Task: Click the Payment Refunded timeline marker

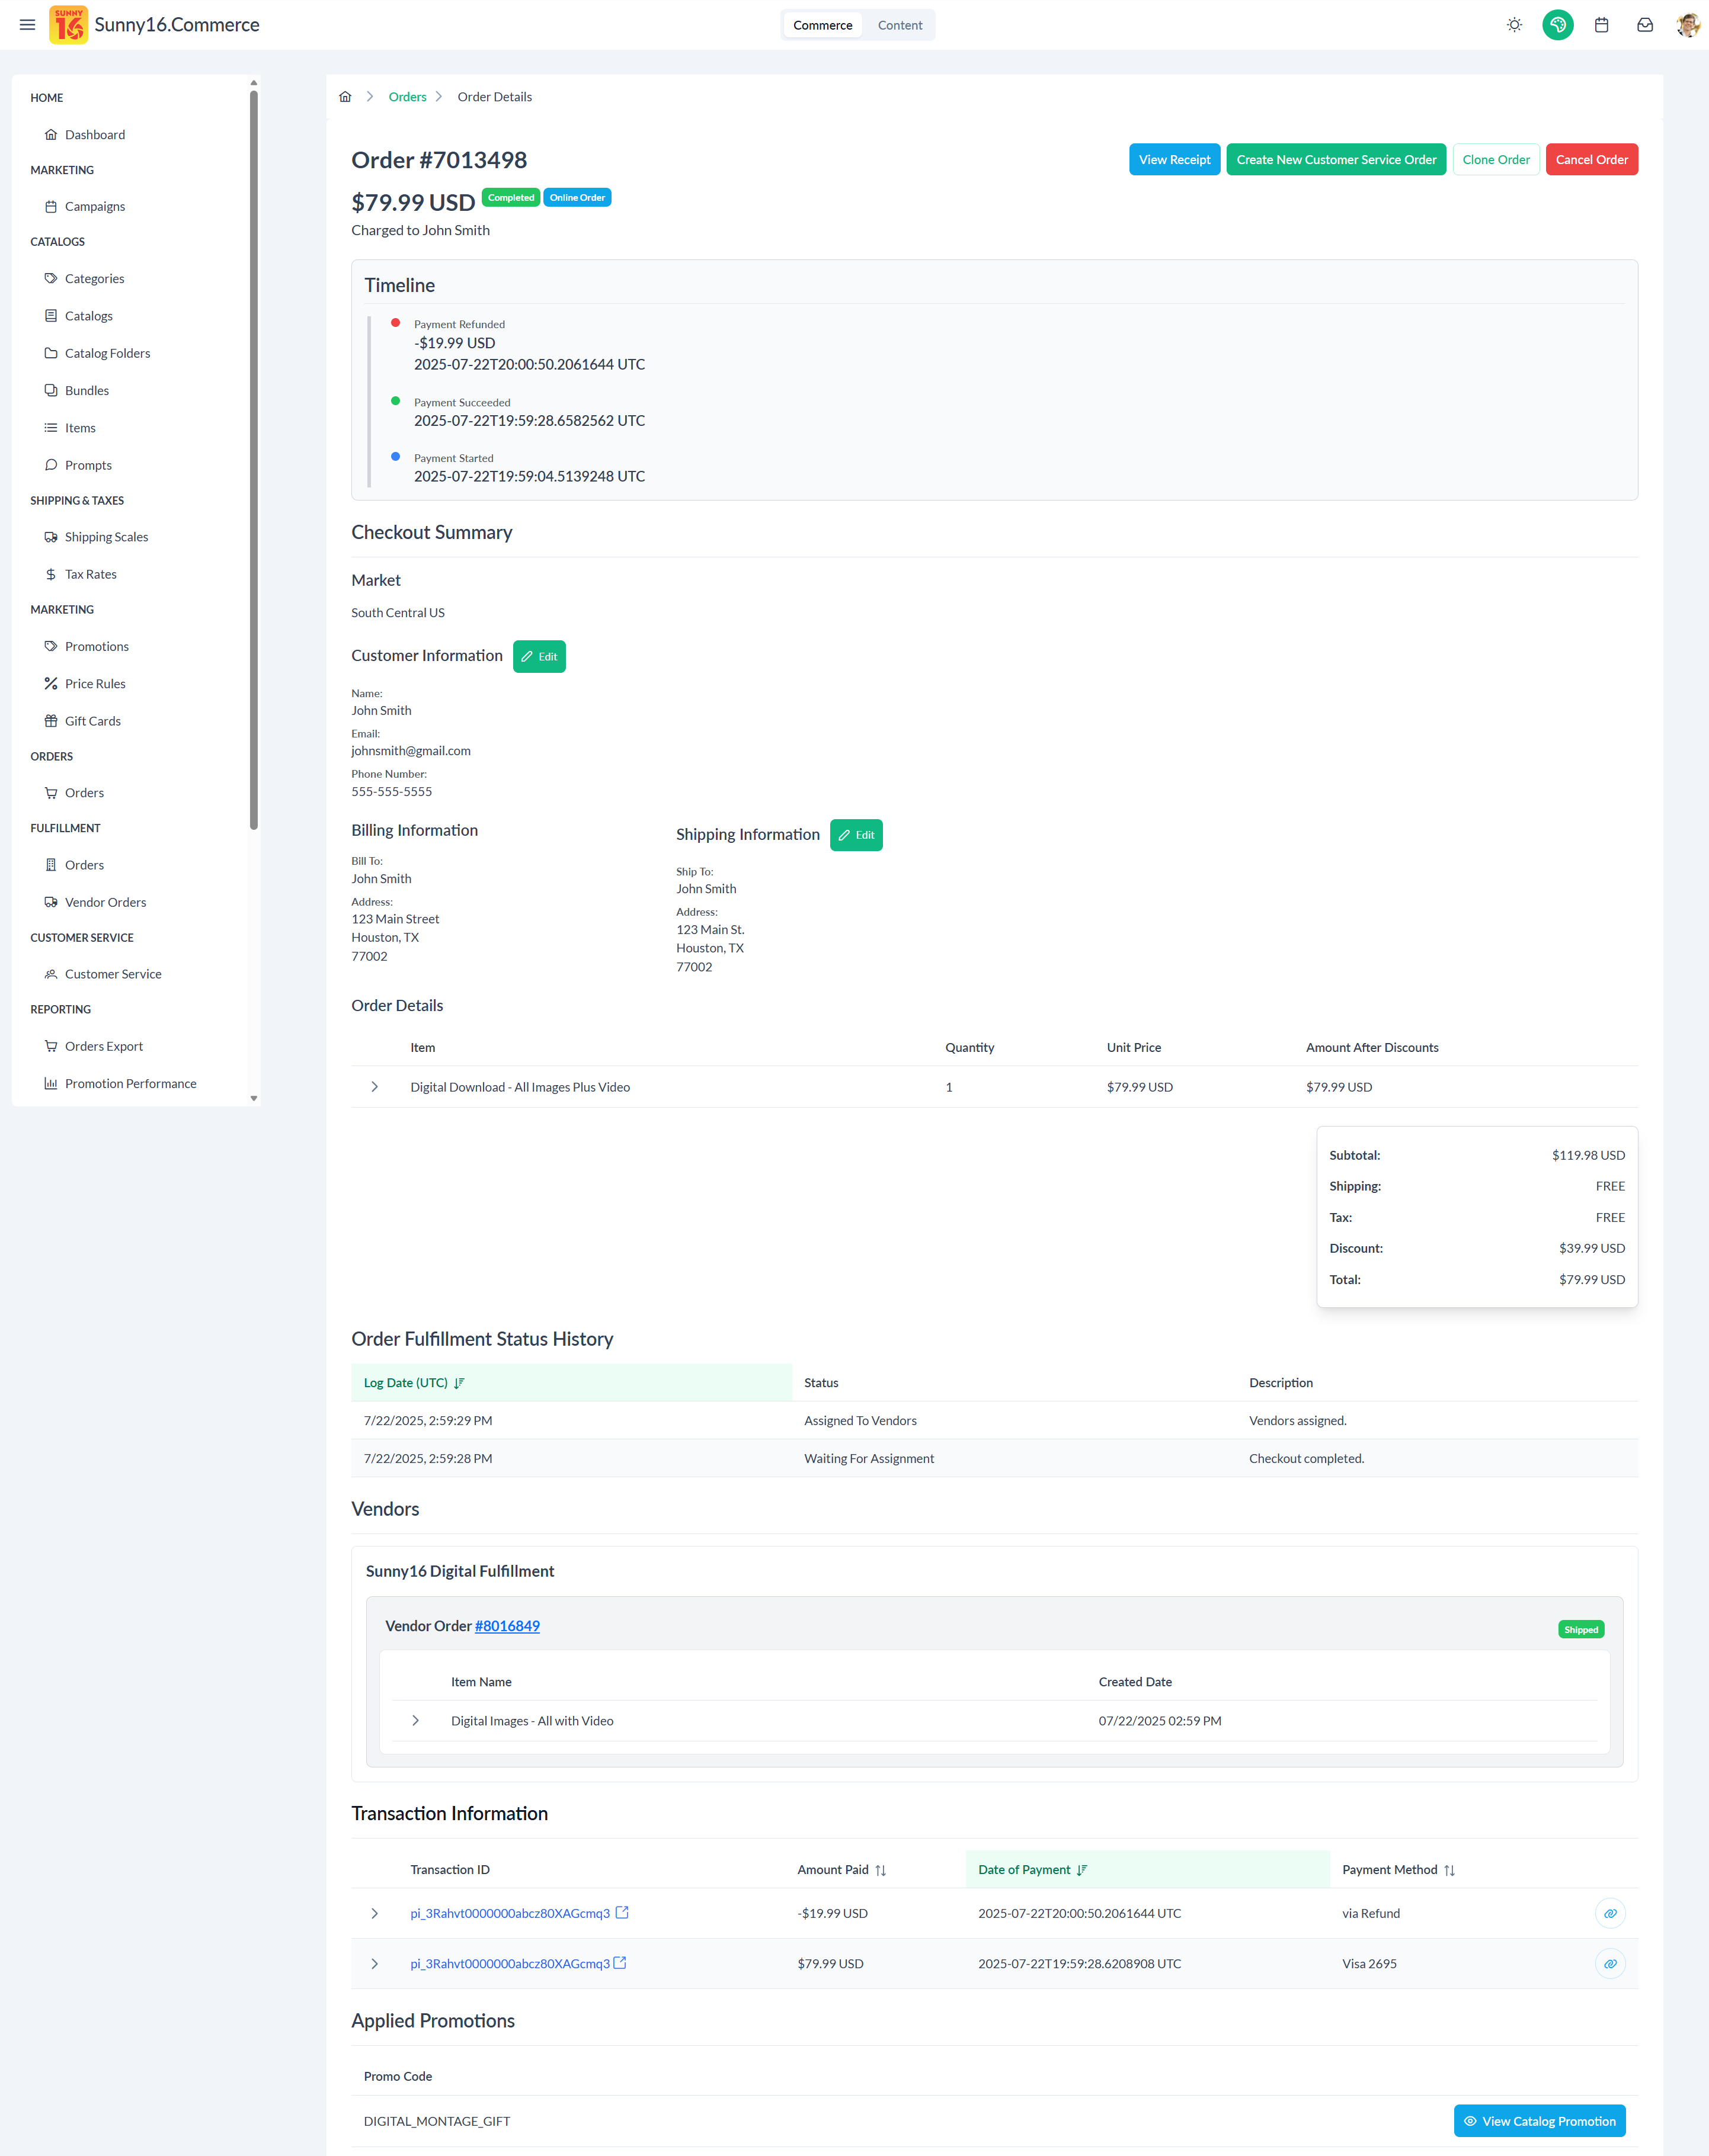Action: (x=395, y=323)
